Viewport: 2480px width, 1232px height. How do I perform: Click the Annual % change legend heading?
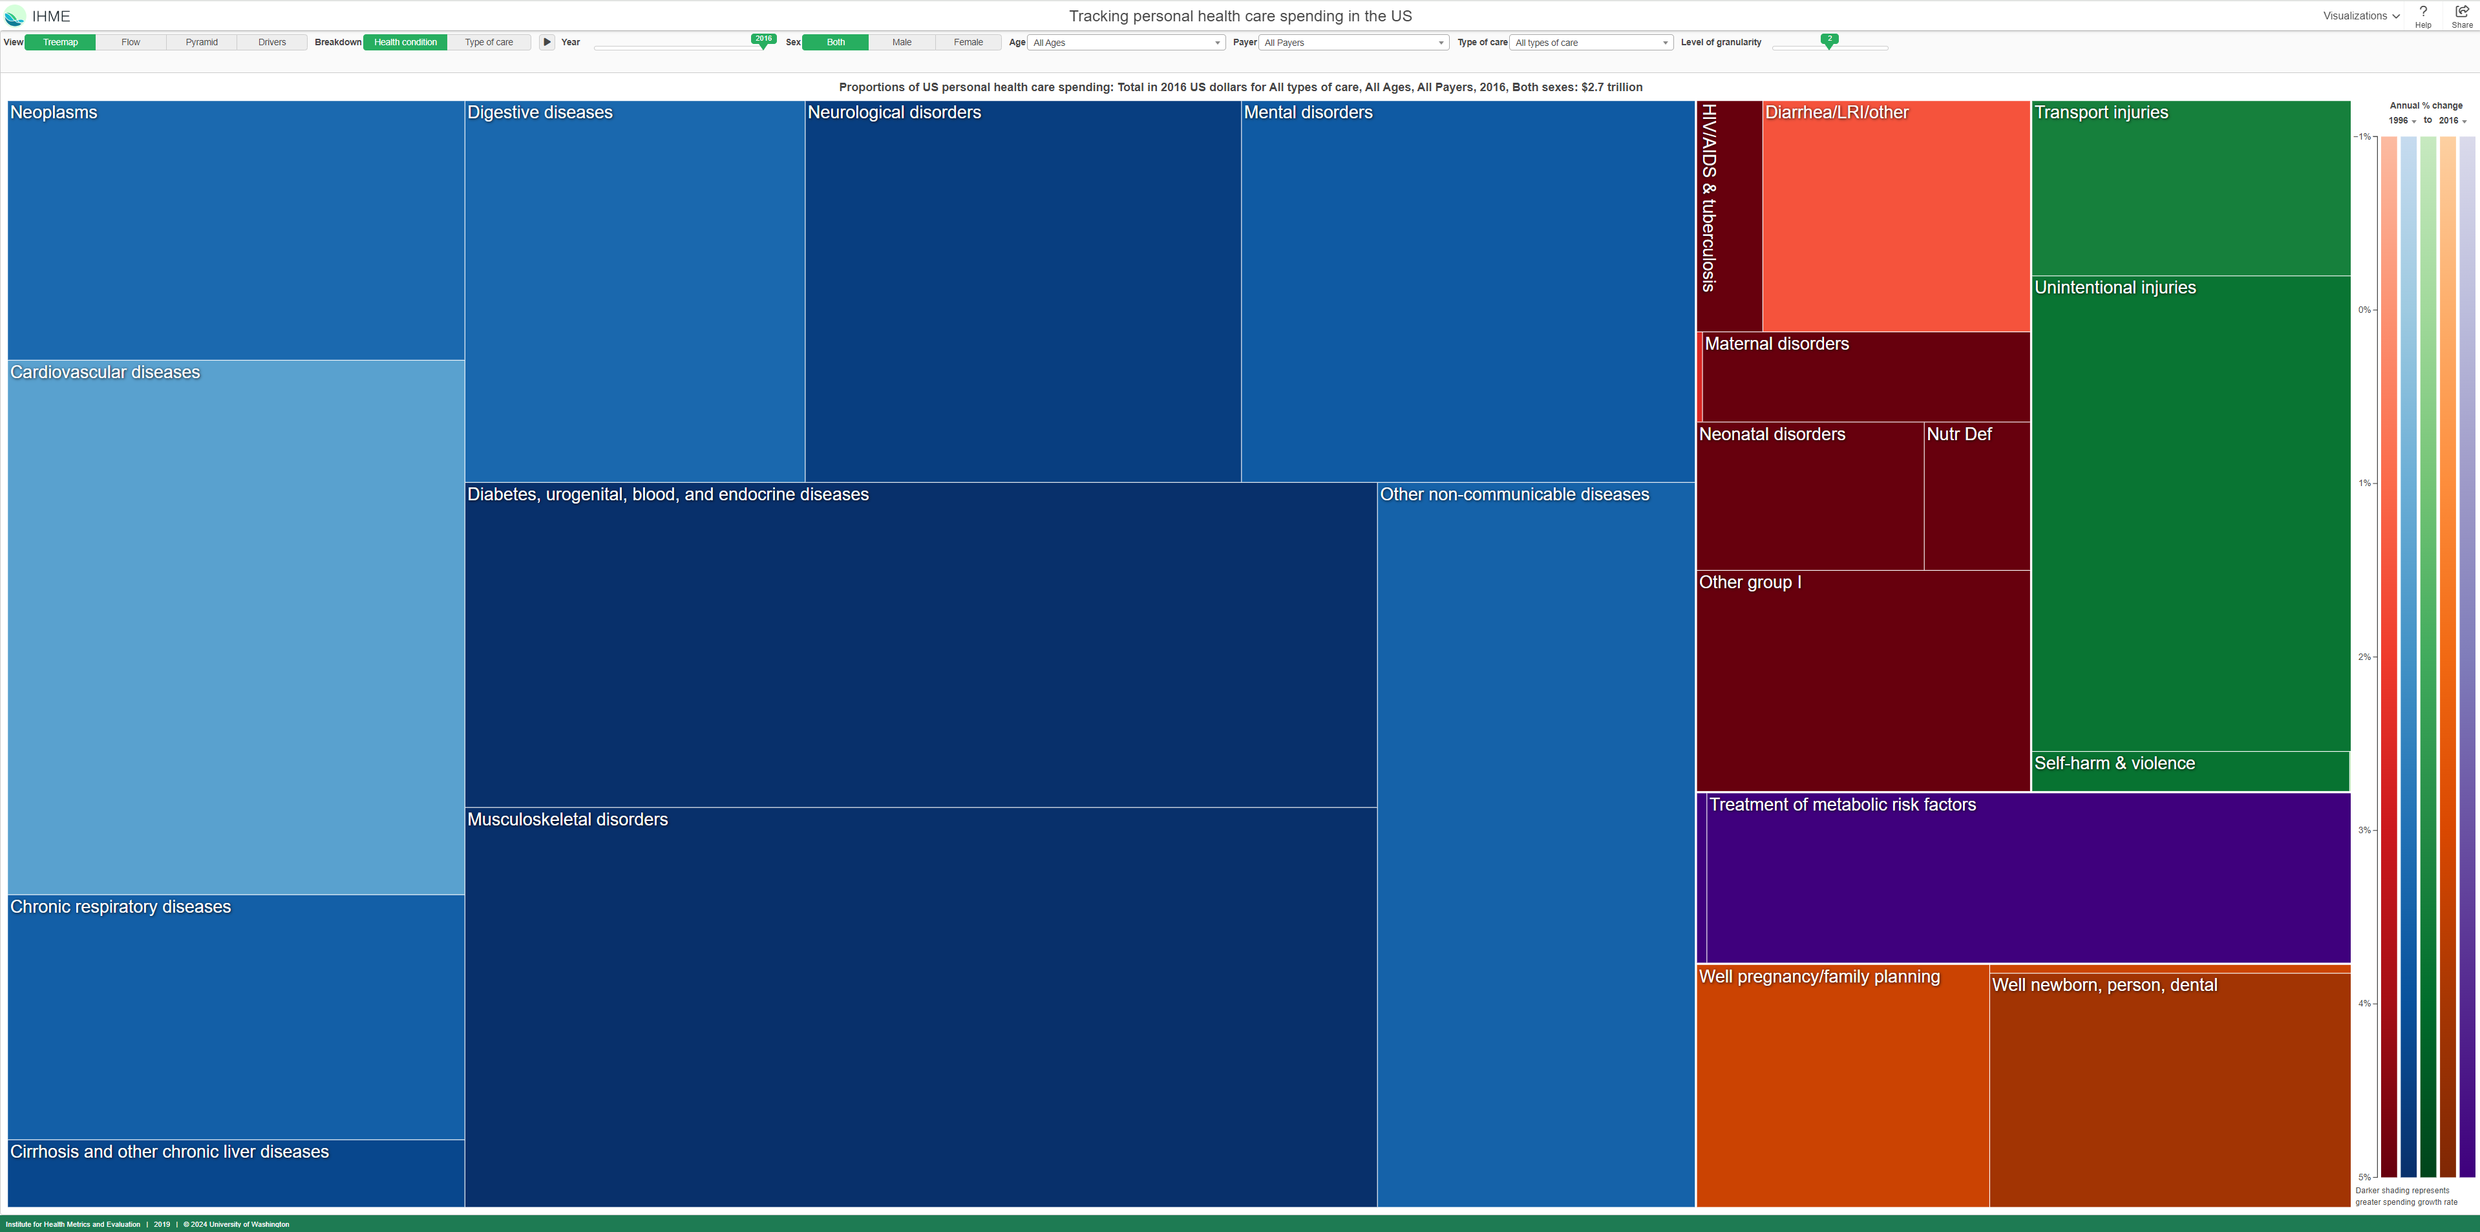coord(2425,106)
